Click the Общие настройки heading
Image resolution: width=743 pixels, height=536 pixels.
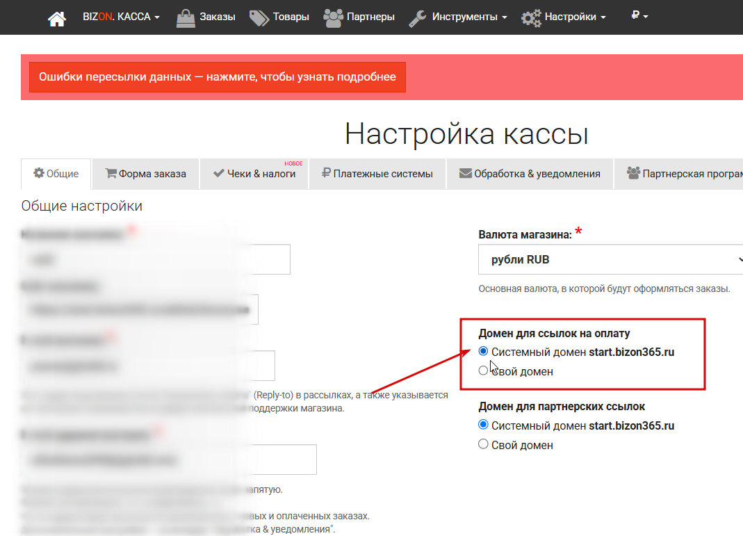point(81,206)
